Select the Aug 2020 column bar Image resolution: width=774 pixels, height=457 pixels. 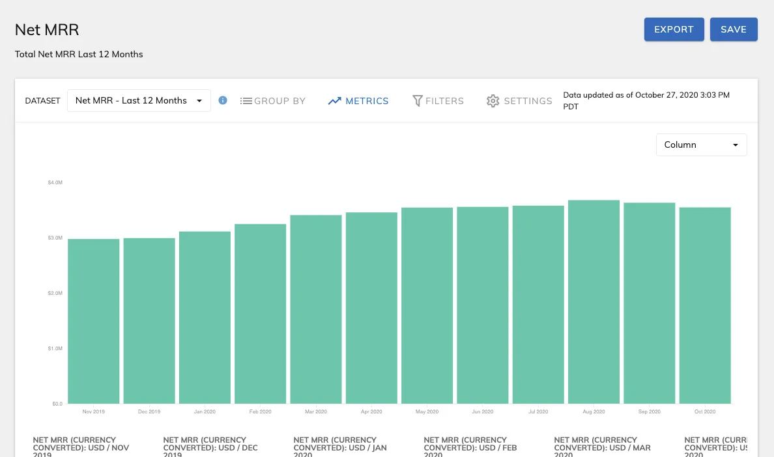594,301
